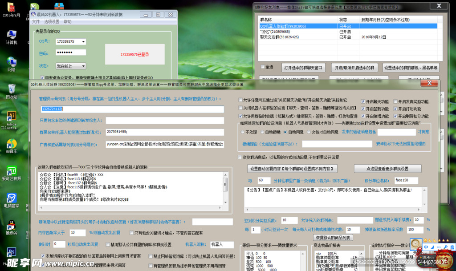Toggle 开启打劫功能 checkbox
Screen dimensions: 456x271
[395, 109]
